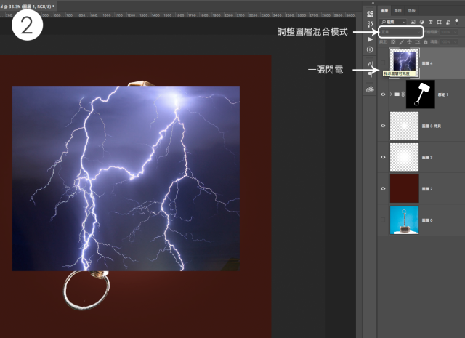Click the type layer filter icon

[431, 23]
